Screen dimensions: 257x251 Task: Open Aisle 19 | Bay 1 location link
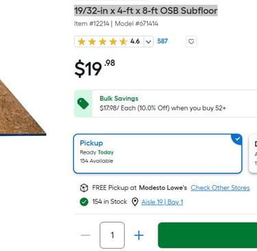click(162, 202)
